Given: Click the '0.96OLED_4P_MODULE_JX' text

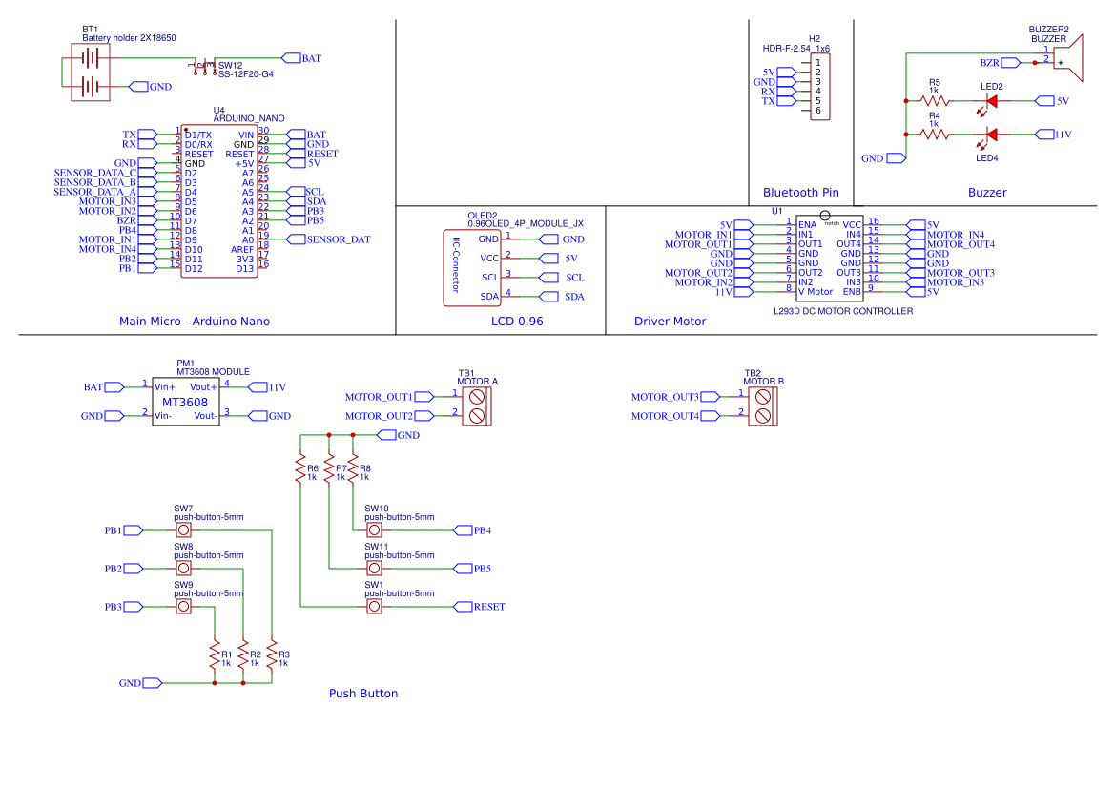Looking at the screenshot, I should tap(526, 224).
